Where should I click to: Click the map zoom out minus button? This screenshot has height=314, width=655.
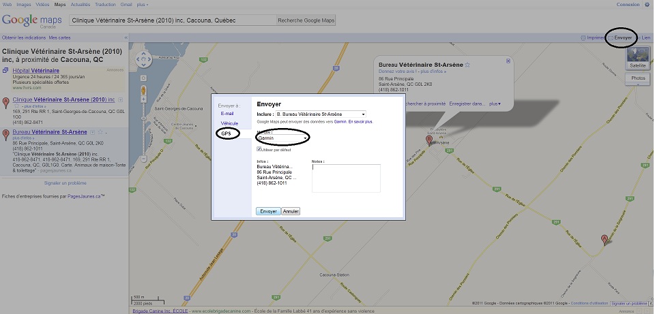point(143,159)
